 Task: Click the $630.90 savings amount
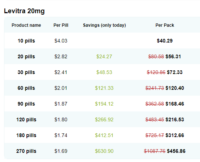[104, 151]
